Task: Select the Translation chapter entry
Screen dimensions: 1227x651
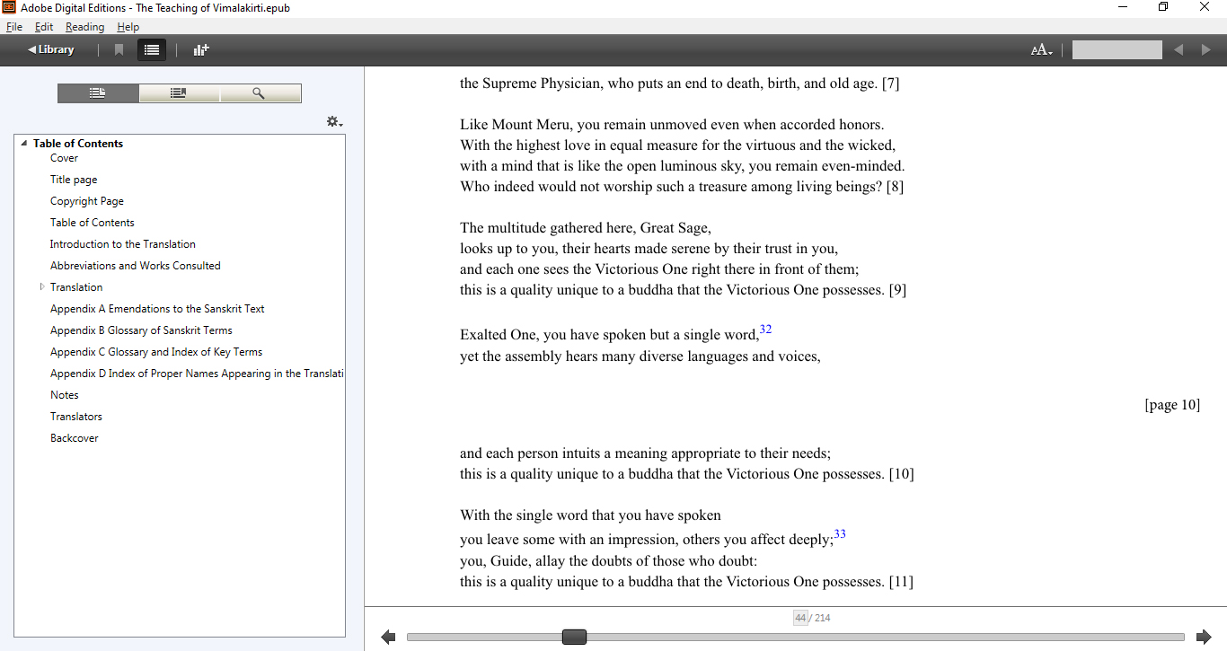Action: coord(76,287)
